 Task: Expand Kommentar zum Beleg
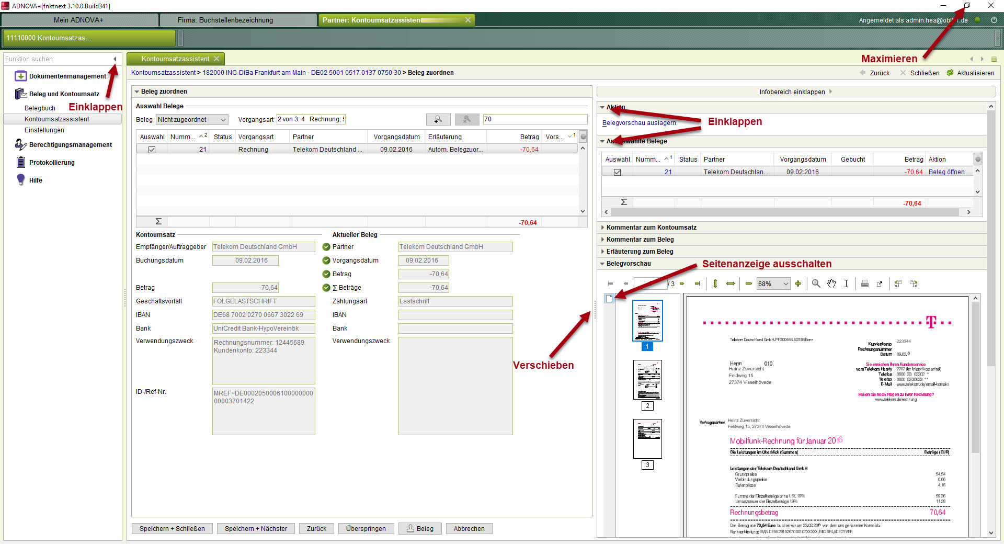click(602, 240)
